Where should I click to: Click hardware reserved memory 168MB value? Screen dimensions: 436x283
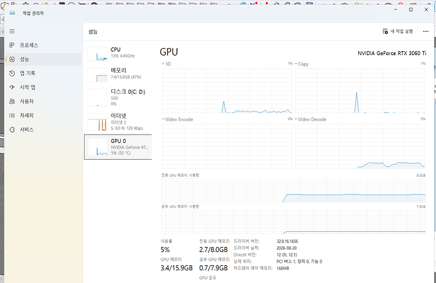pyautogui.click(x=283, y=268)
